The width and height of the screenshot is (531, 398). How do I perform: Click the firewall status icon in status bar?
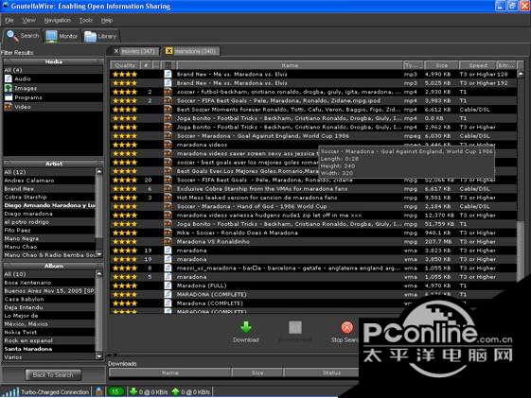(98, 391)
